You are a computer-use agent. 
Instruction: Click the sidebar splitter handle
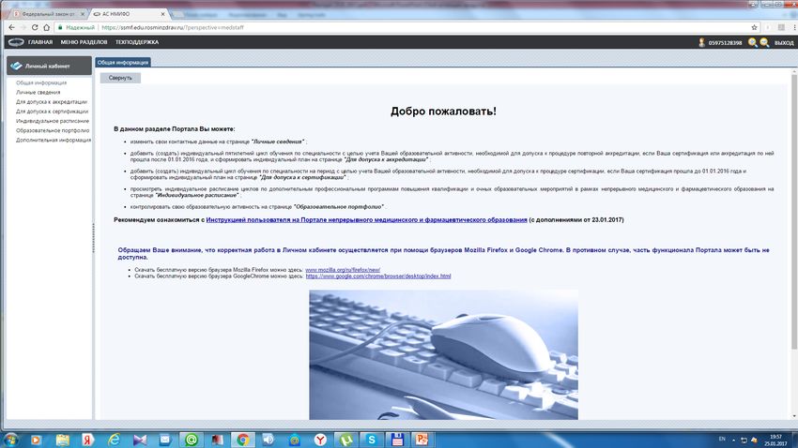(x=93, y=239)
